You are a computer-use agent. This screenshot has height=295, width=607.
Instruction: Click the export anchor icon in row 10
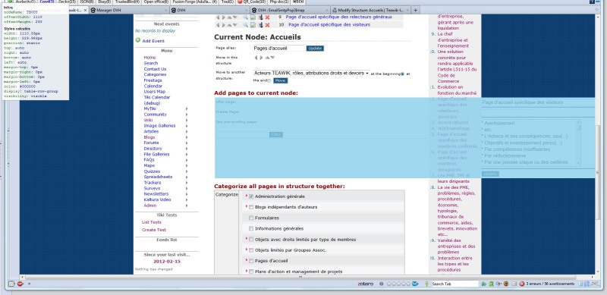(x=260, y=25)
